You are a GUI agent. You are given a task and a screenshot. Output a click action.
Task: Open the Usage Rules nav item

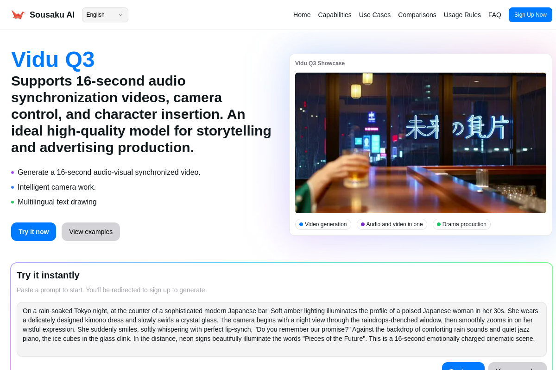462,15
